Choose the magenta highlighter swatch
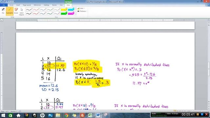Image resolution: width=210 pixels, height=118 pixels. click(71, 13)
